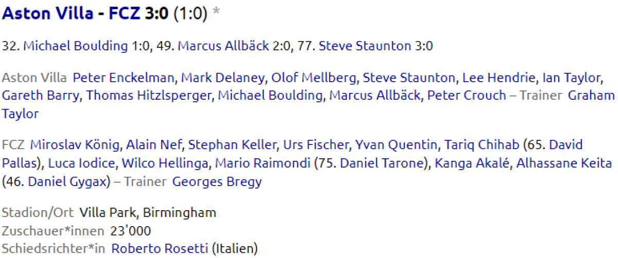The image size is (618, 258).
Task: Open Olof Mellberg's player profile
Action: (314, 78)
